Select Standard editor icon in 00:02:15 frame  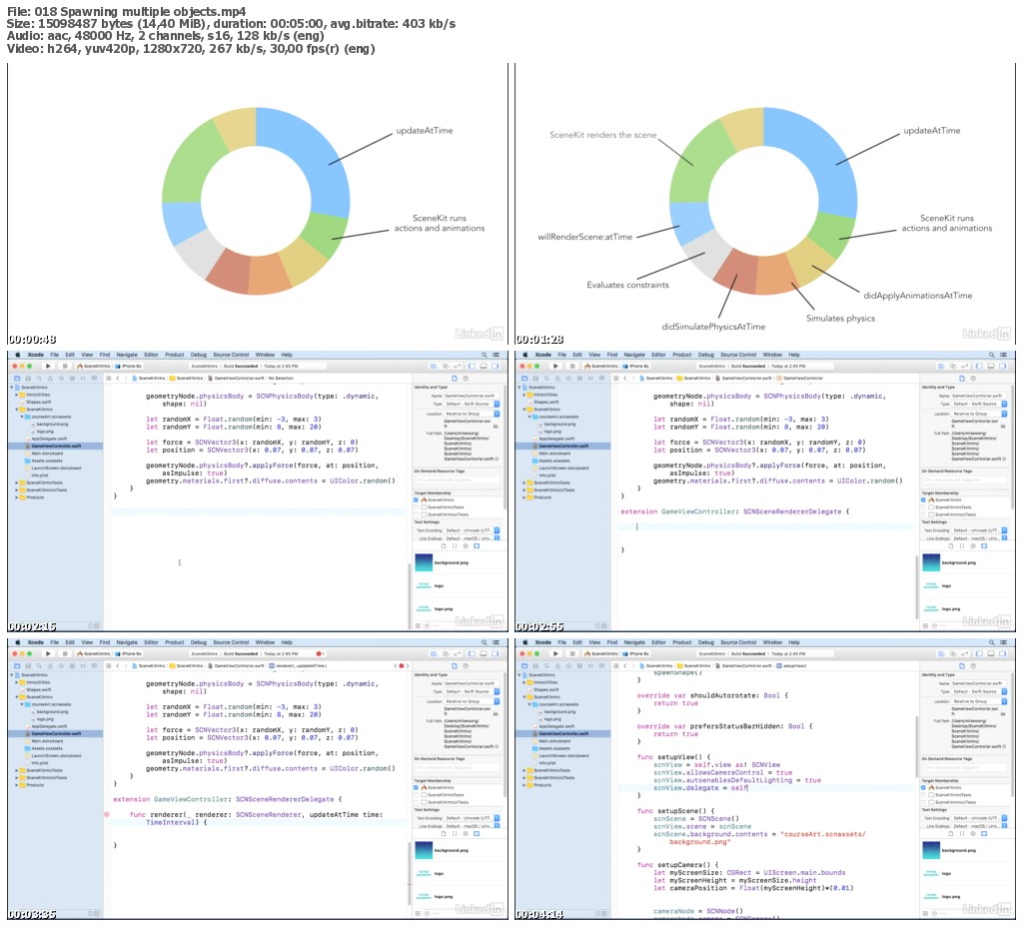(x=434, y=366)
